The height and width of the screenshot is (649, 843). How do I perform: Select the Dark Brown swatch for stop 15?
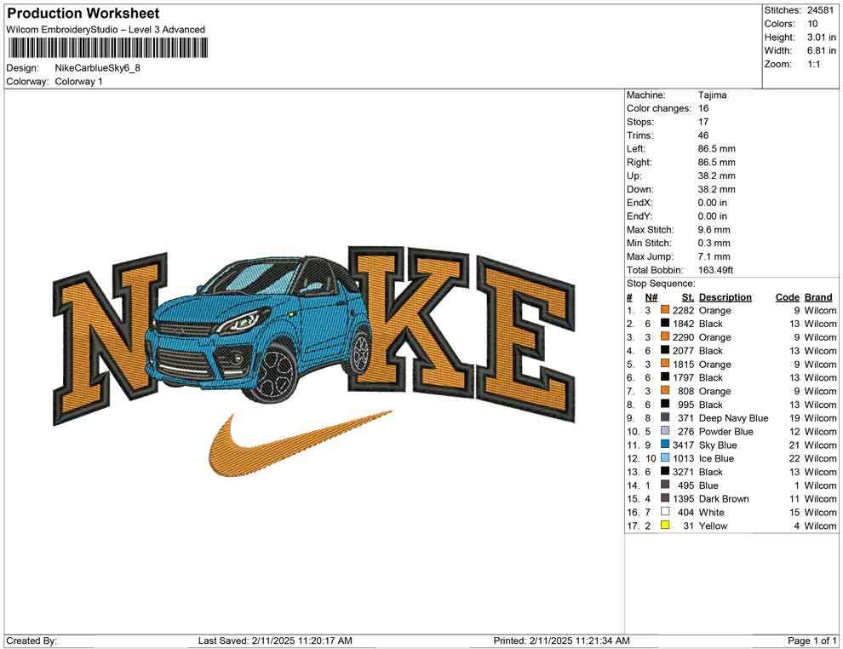[x=665, y=499]
